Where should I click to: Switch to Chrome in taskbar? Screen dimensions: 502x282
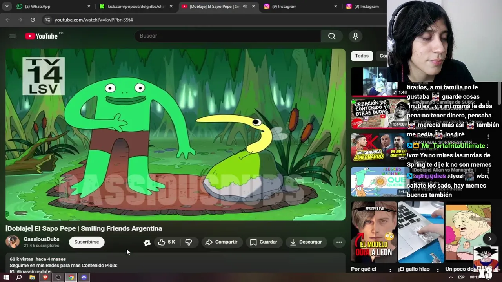71,277
